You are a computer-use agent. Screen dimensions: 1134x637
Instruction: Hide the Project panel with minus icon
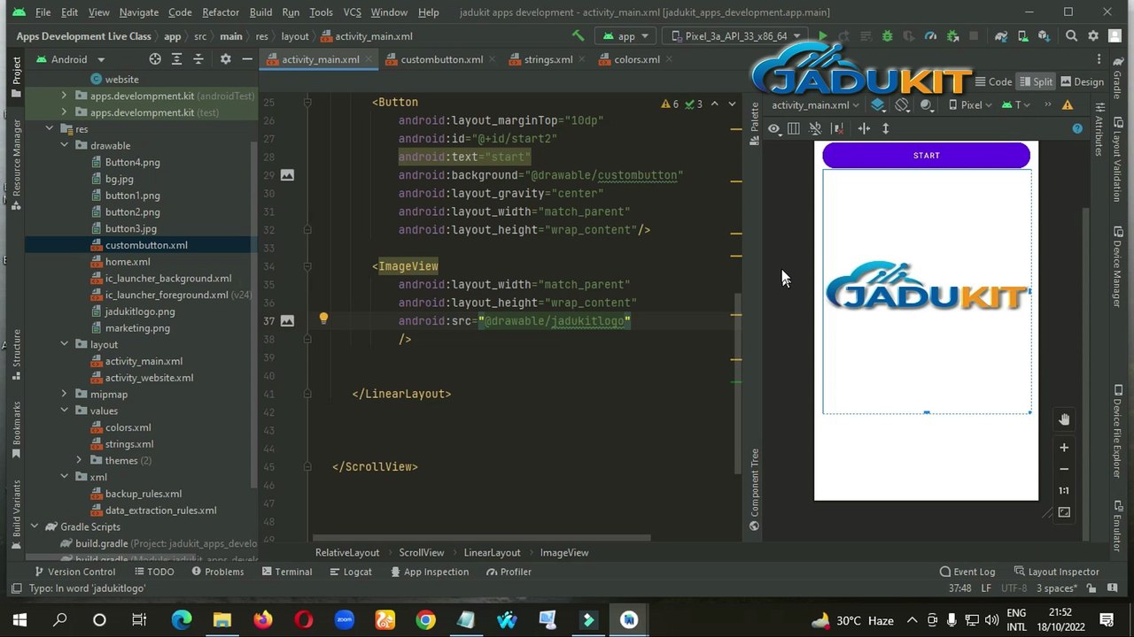(x=247, y=59)
